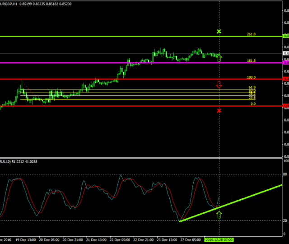This screenshot has height=244, width=289.
Task: Select the green up arrow in stochastic panel
Action: tap(219, 215)
